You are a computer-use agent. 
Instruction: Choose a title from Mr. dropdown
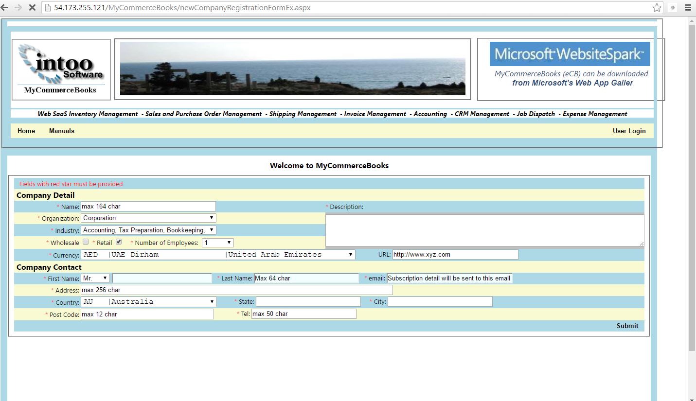point(95,279)
